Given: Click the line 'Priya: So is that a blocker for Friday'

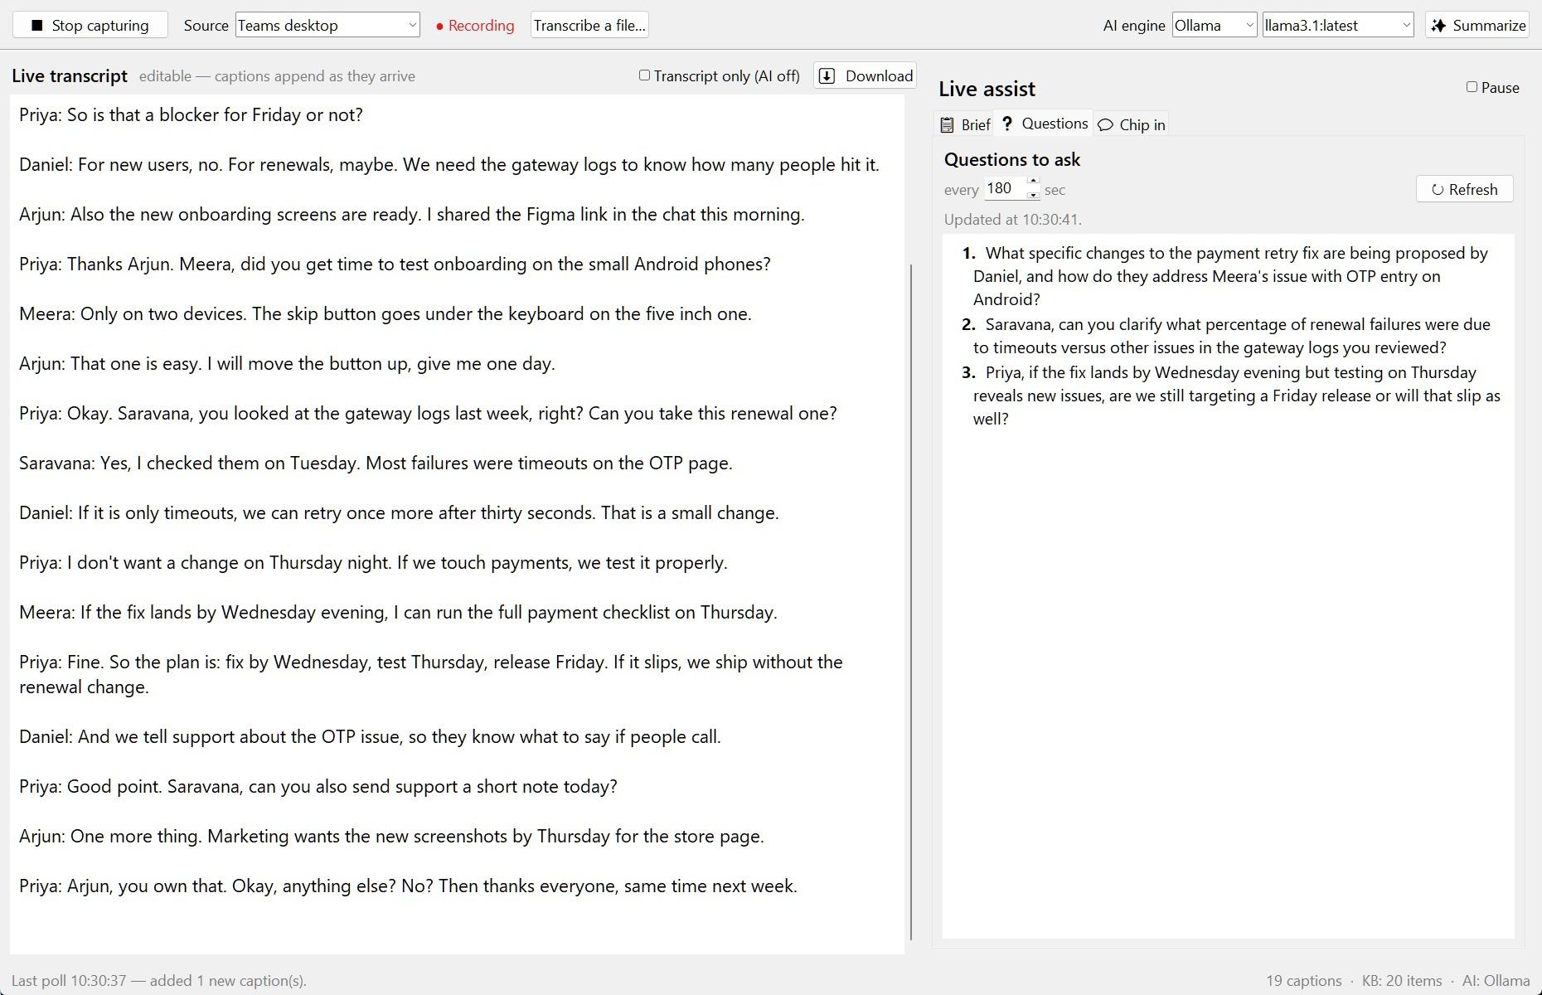Looking at the screenshot, I should tap(191, 114).
